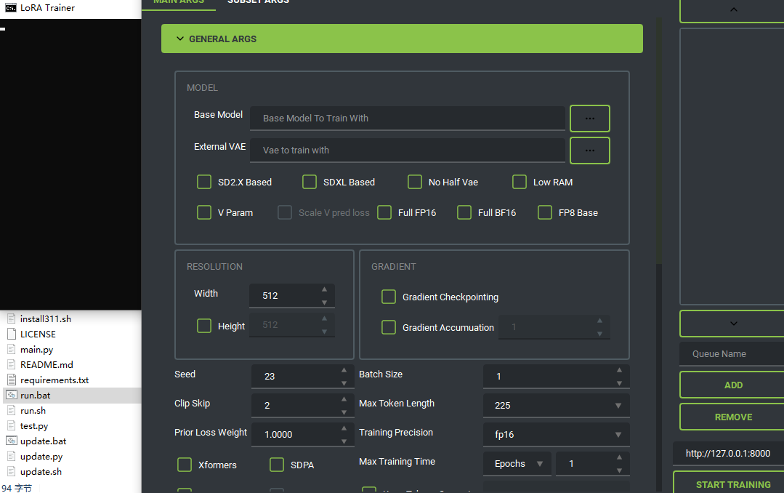Increase the Width value with up arrow

(324, 290)
